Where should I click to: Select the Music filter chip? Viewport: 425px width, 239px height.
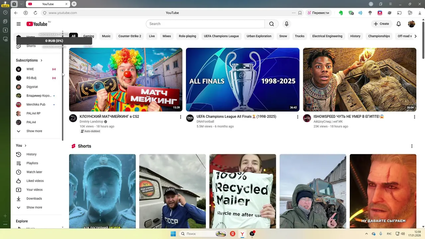(106, 36)
